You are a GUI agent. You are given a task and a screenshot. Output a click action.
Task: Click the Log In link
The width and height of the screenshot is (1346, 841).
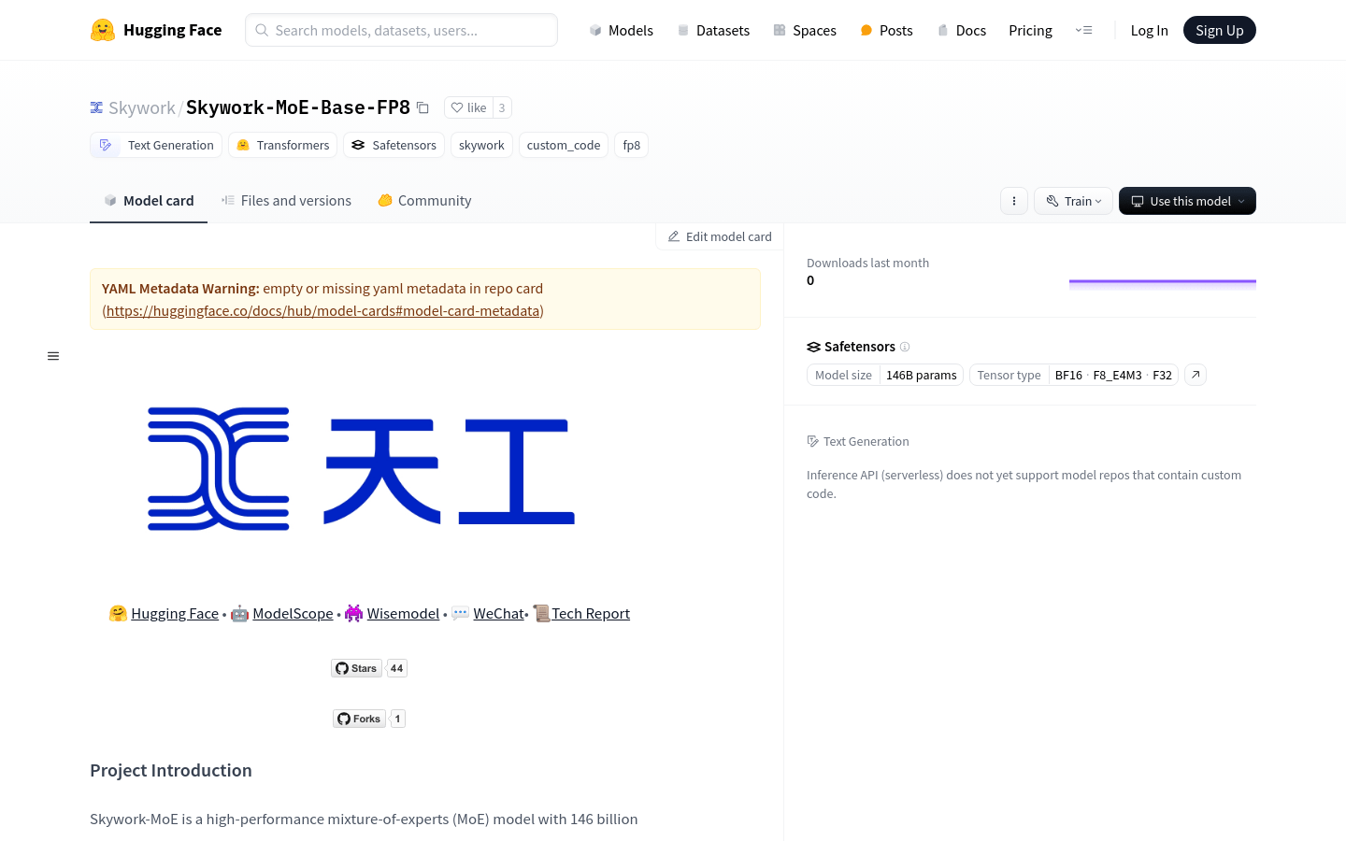pos(1149,30)
